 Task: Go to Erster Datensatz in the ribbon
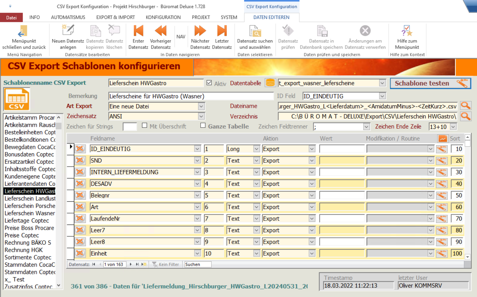[x=138, y=31]
